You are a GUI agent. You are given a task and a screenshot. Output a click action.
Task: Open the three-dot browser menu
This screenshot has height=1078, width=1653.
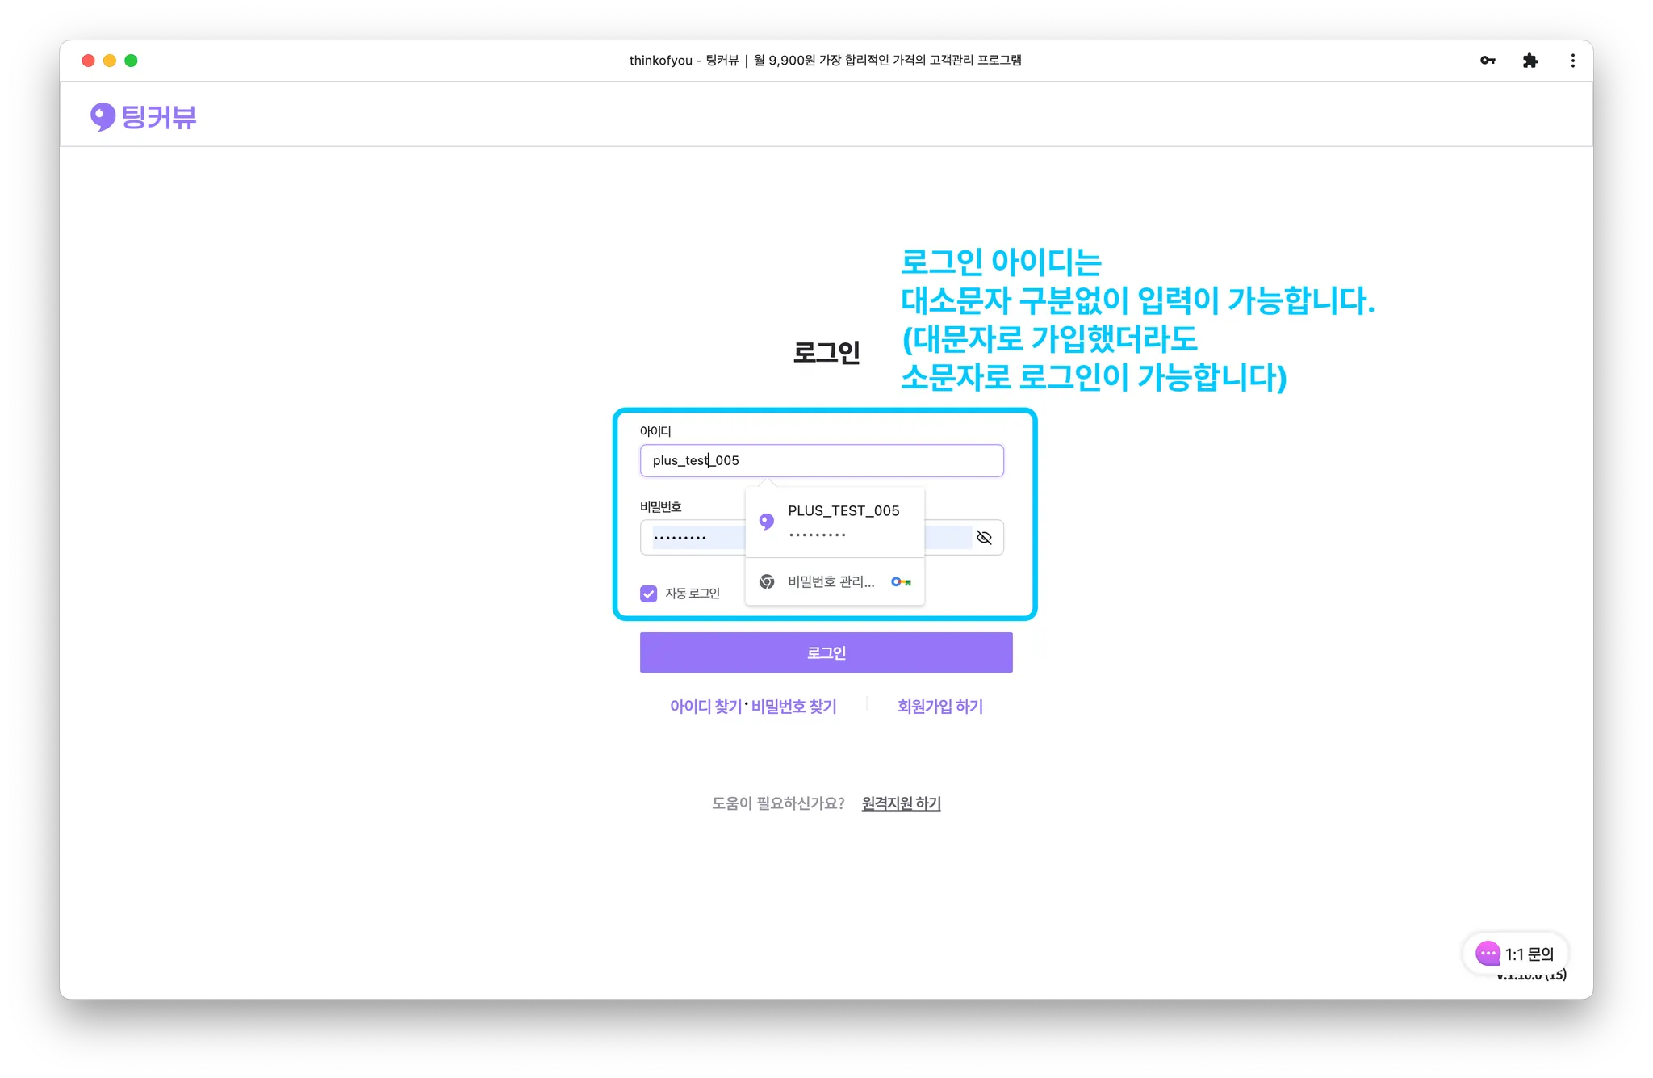pyautogui.click(x=1572, y=61)
